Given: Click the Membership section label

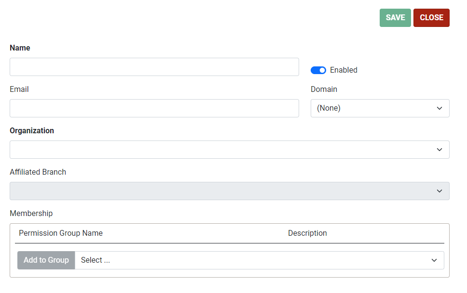Looking at the screenshot, I should (x=31, y=213).
